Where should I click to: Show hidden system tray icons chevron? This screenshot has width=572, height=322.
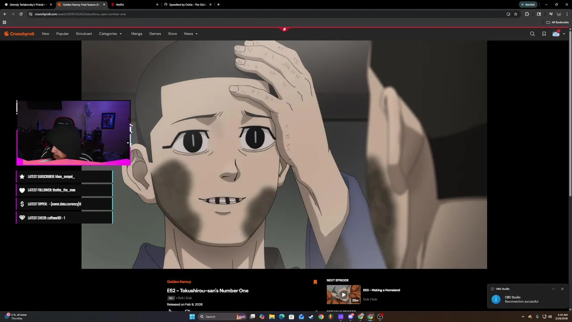click(523, 317)
